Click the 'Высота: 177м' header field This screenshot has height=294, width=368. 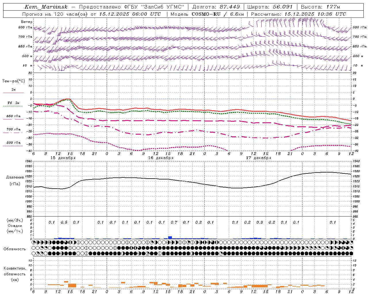pyautogui.click(x=321, y=7)
